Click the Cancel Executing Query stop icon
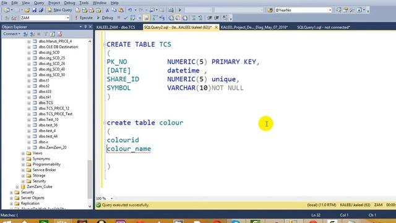The height and width of the screenshot is (223, 396). pyautogui.click(x=119, y=18)
